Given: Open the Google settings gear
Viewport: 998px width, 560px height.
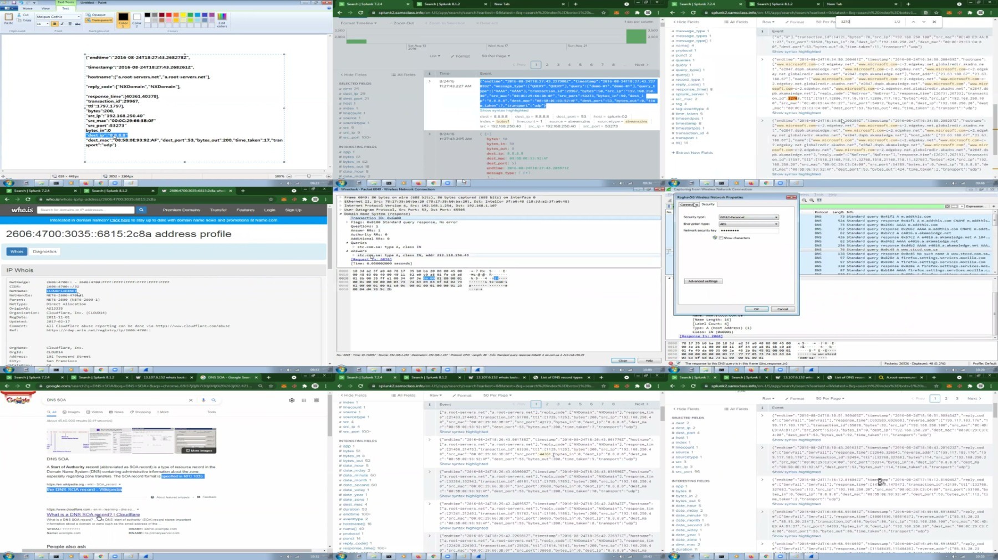Looking at the screenshot, I should 292,400.
